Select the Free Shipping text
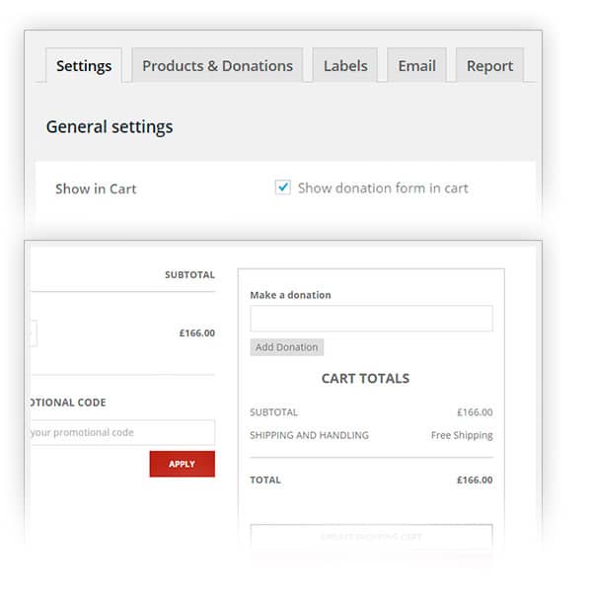This screenshot has height=593, width=592. (462, 435)
